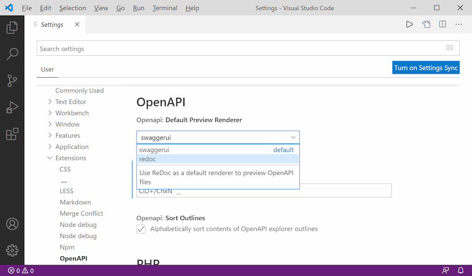This screenshot has width=472, height=276.
Task: Select Commonly Used in settings tree
Action: [x=80, y=91]
